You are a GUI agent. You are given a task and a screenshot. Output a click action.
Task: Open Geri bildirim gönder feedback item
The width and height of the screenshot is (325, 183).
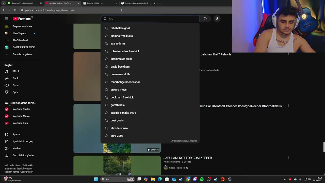20,155
